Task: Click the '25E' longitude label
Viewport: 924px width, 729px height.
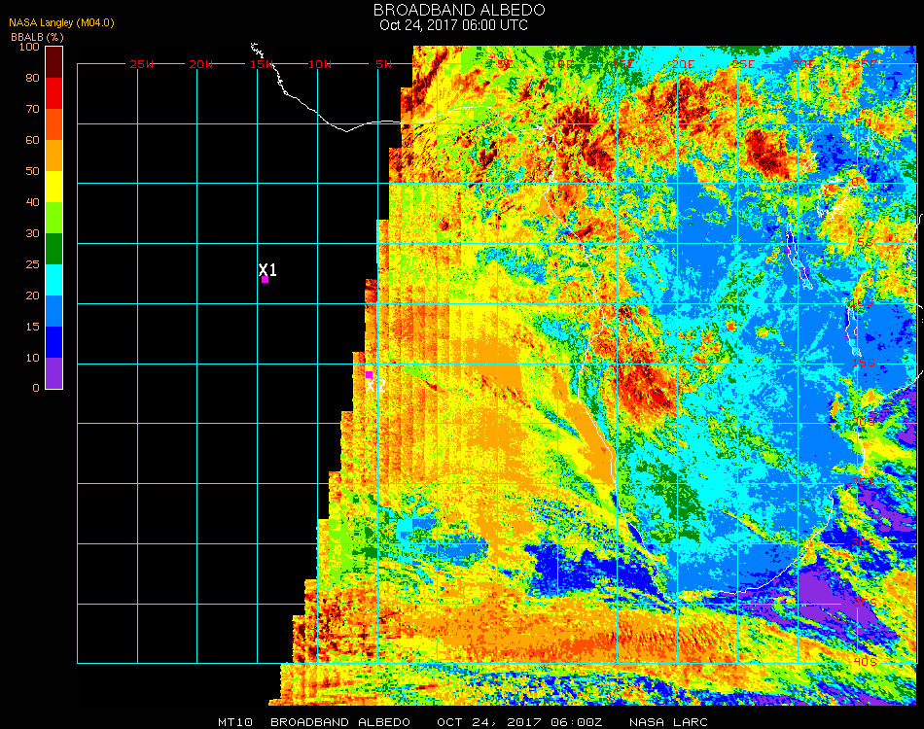Action: tap(743, 64)
